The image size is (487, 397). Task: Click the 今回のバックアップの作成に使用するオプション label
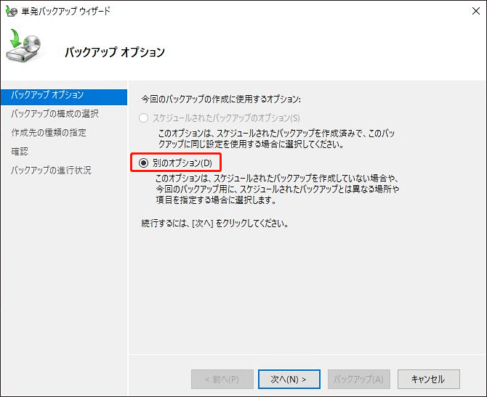tap(221, 99)
